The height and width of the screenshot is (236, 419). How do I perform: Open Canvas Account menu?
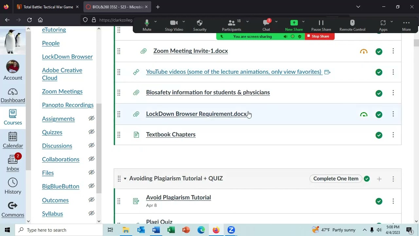[13, 70]
